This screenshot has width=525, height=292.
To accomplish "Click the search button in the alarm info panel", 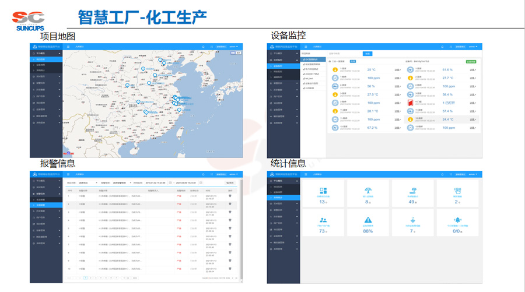I will click(x=230, y=182).
